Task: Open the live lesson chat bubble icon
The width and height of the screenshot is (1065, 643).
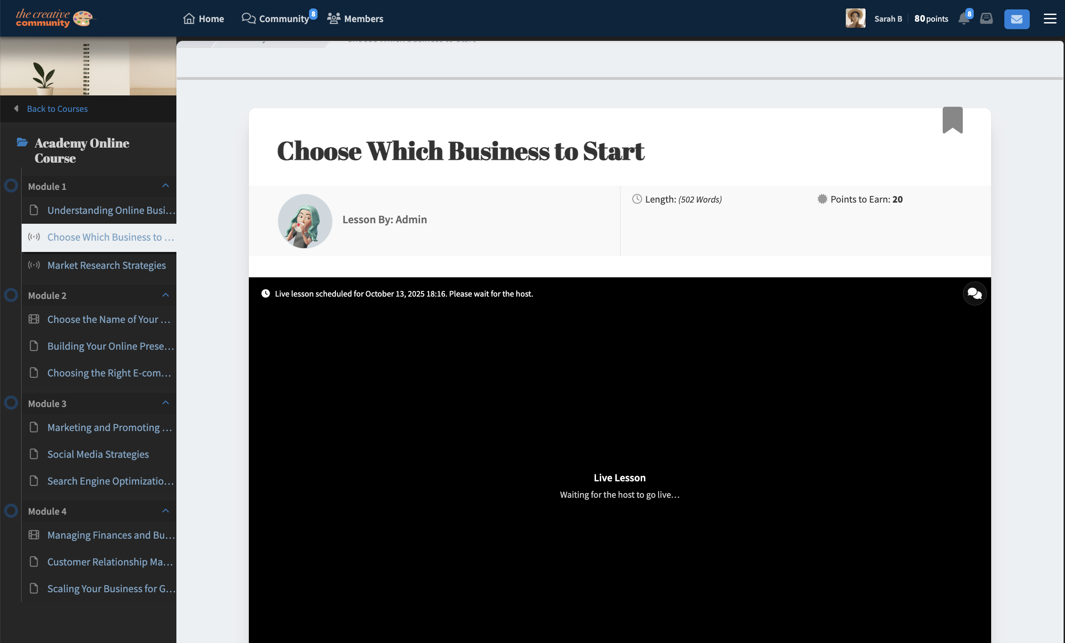Action: [975, 294]
